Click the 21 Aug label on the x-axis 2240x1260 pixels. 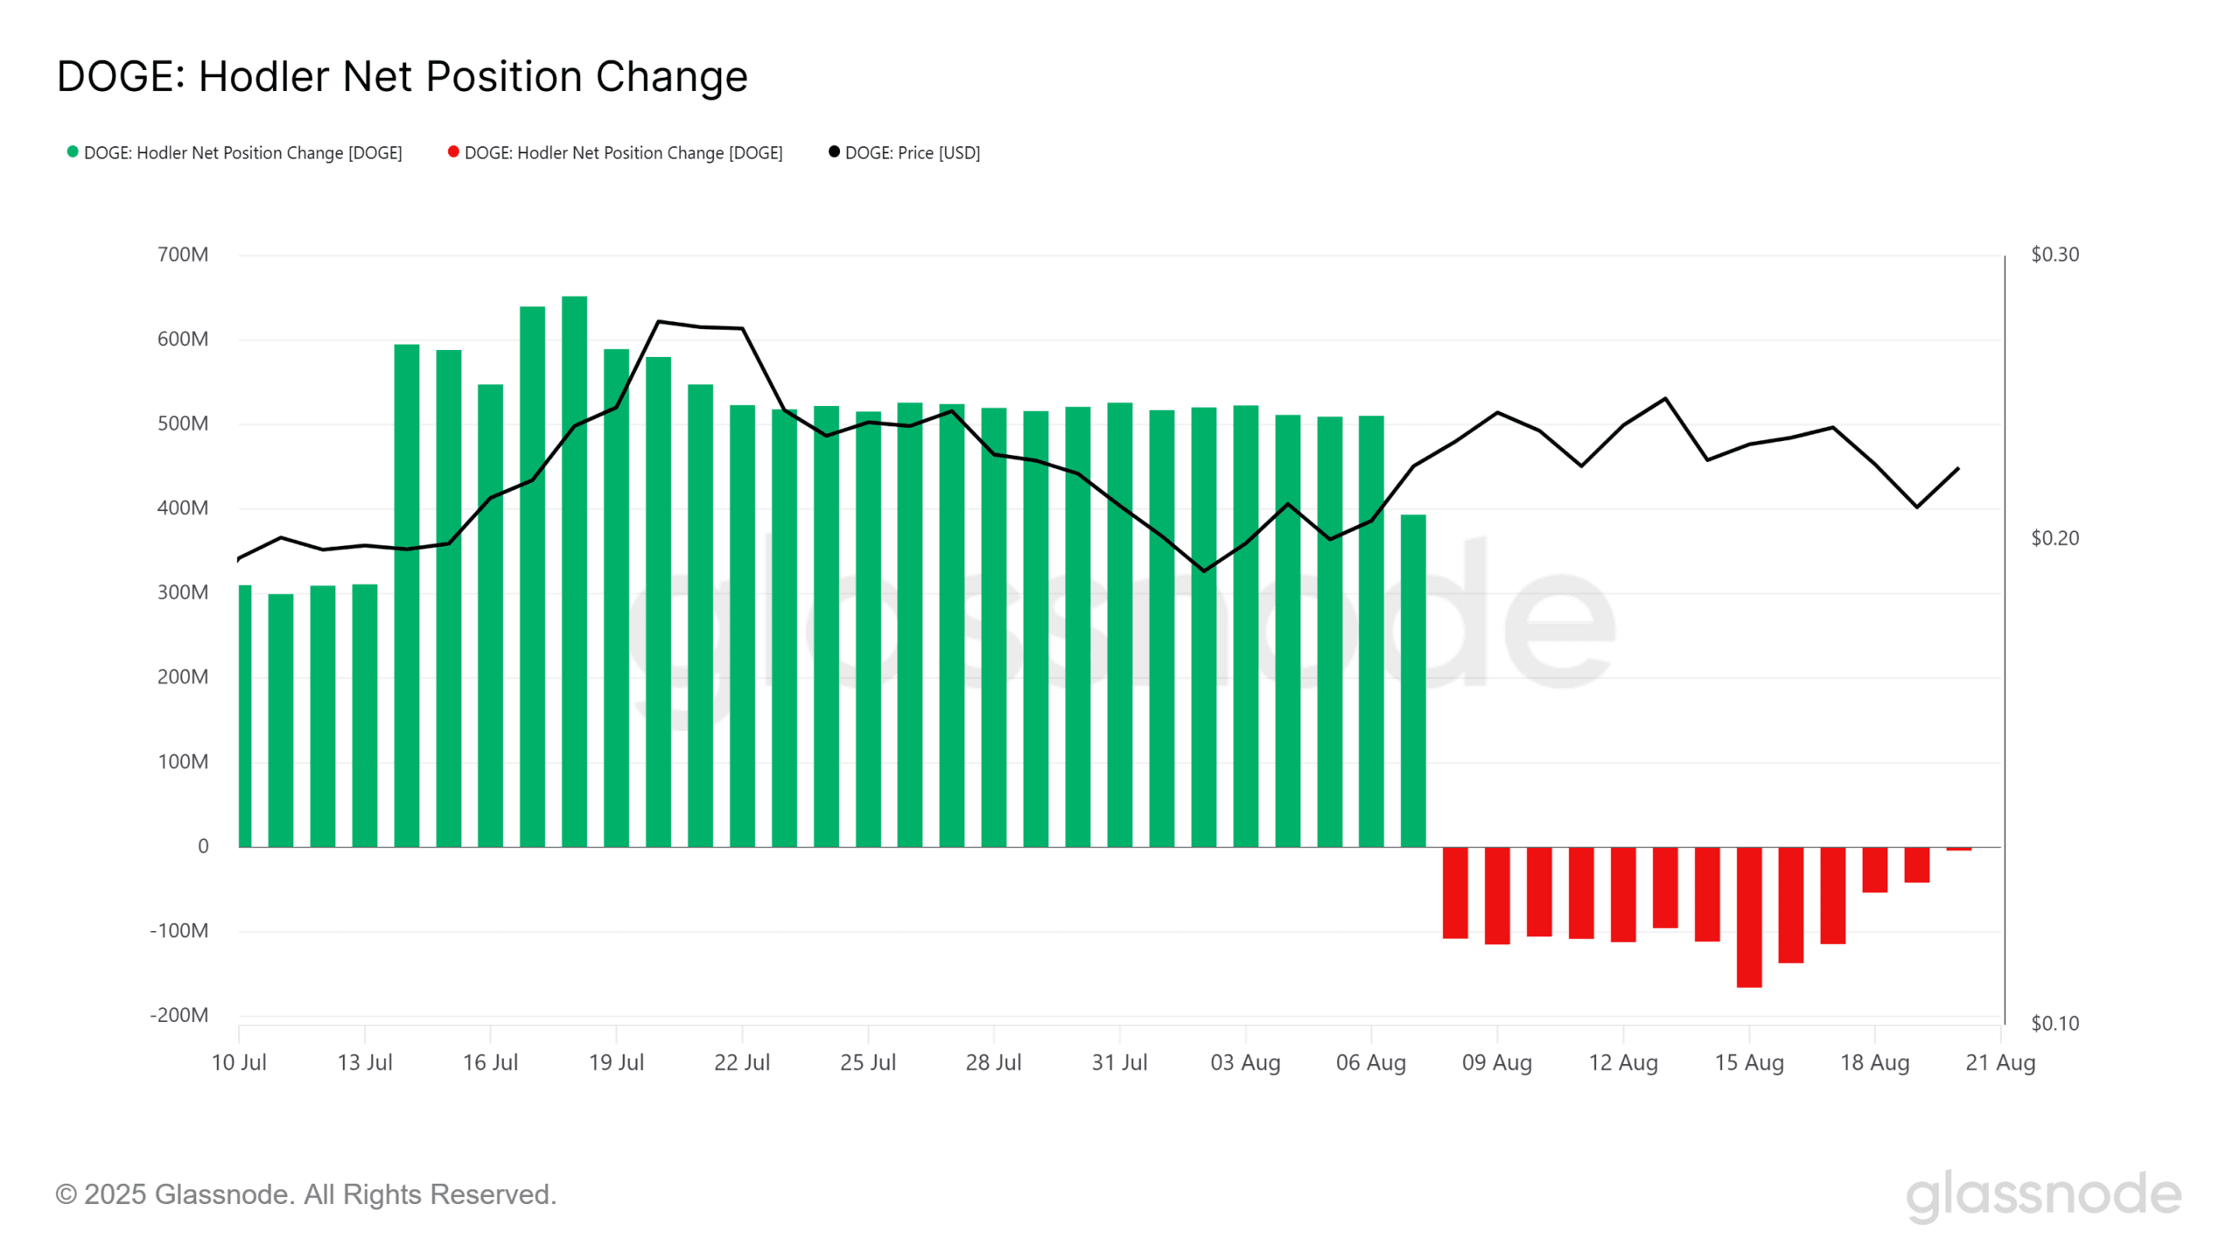pos(1999,1062)
